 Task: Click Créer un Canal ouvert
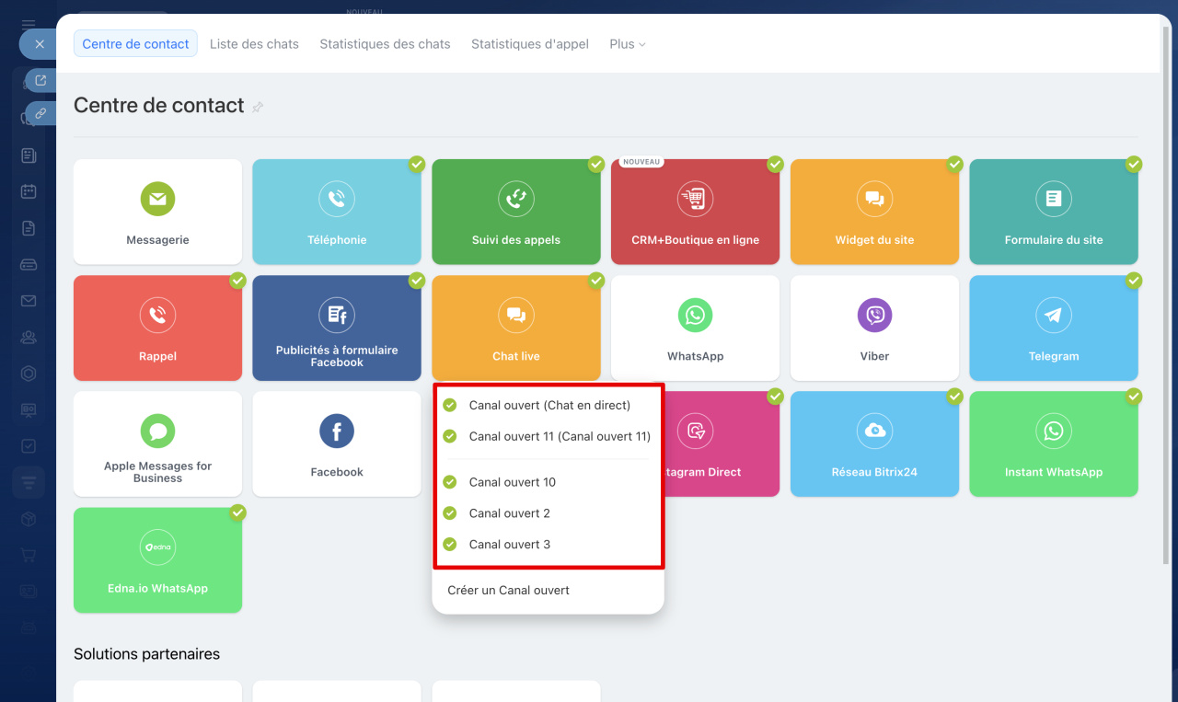508,590
